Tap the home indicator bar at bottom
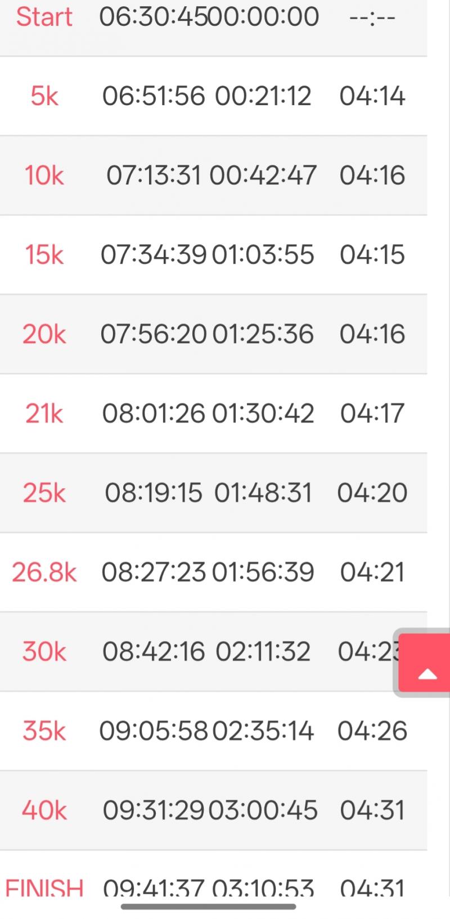 tap(208, 907)
